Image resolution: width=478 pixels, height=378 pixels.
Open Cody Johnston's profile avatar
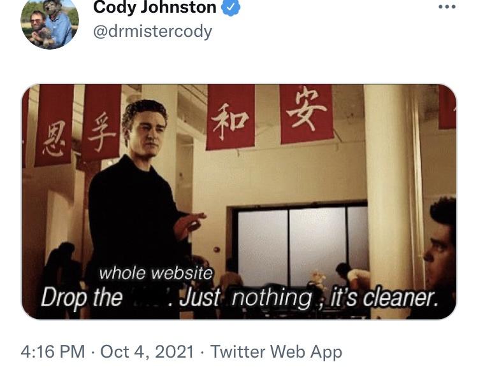50,24
